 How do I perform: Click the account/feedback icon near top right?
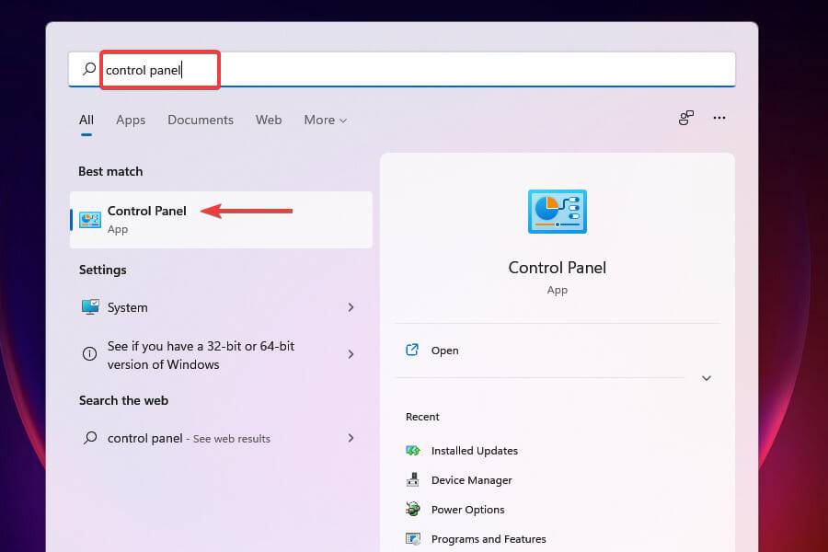(686, 117)
